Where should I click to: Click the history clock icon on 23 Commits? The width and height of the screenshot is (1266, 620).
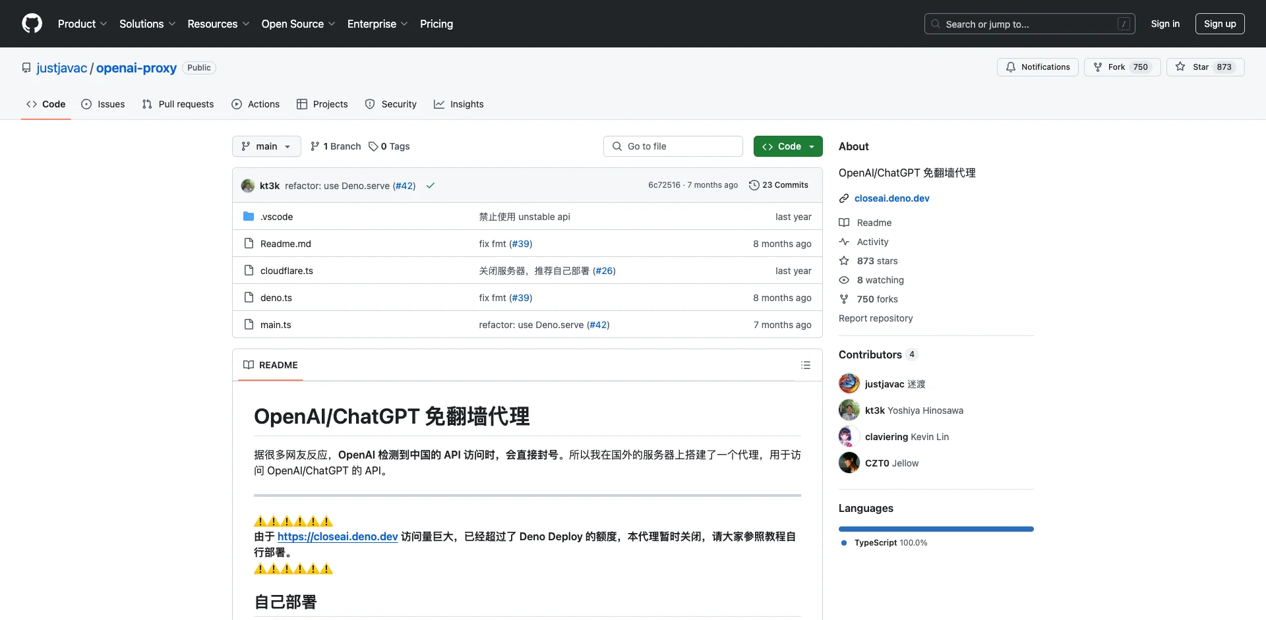click(x=754, y=185)
